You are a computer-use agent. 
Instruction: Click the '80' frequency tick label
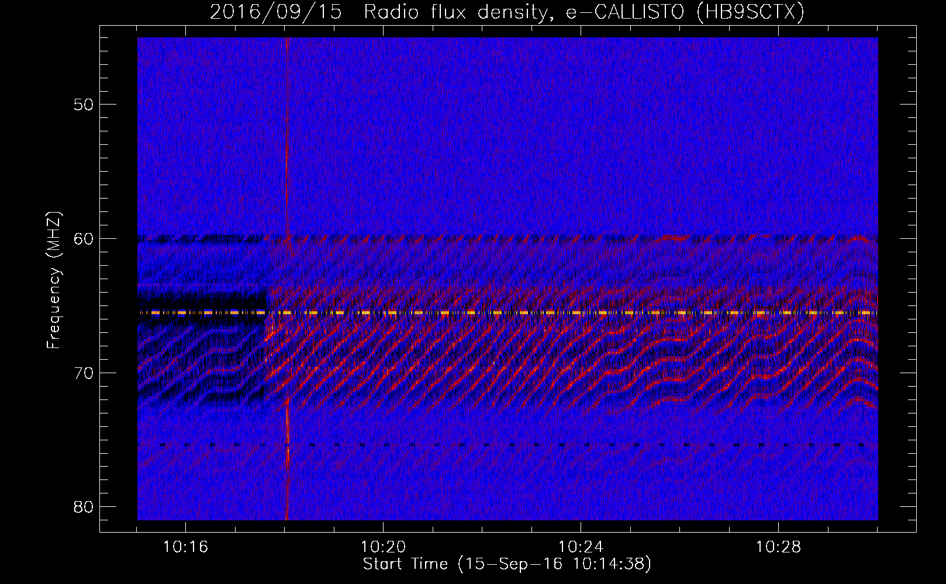pyautogui.click(x=84, y=507)
